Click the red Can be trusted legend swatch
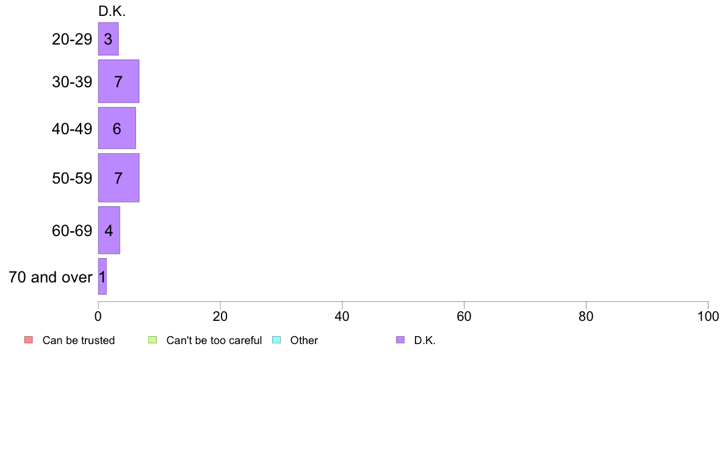The height and width of the screenshot is (449, 725). click(29, 340)
